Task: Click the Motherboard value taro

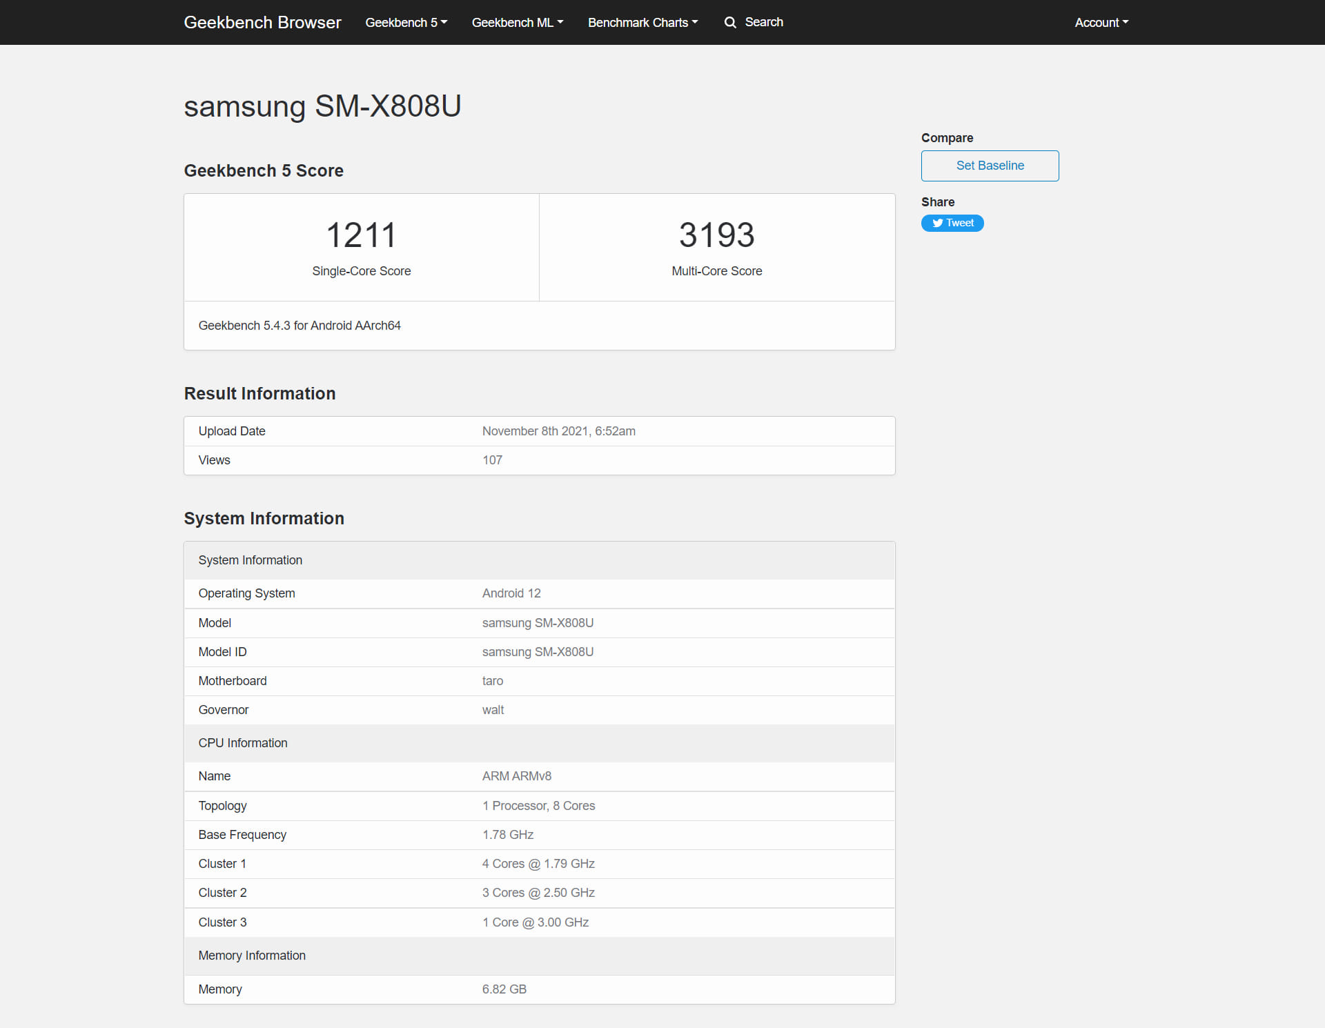Action: tap(493, 681)
